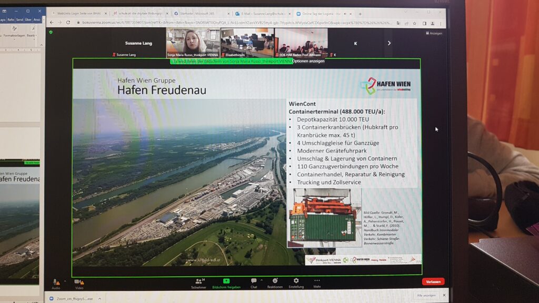Viewport: 539px width, 303px height.
Task: Open the Chrome side panel icon
Action: [424, 23]
